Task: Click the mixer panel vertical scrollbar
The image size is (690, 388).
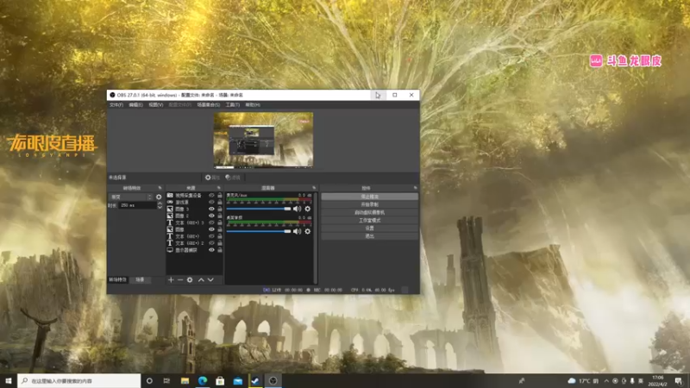Action: click(x=315, y=238)
